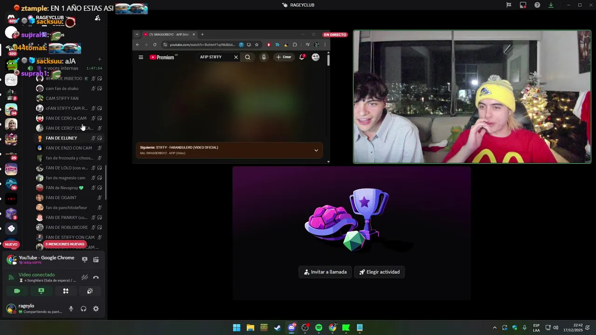Select member fan de magnesio cam
Screen dimensions: 596x335
coord(70,178)
